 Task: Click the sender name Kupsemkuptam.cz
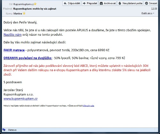point(24,4)
